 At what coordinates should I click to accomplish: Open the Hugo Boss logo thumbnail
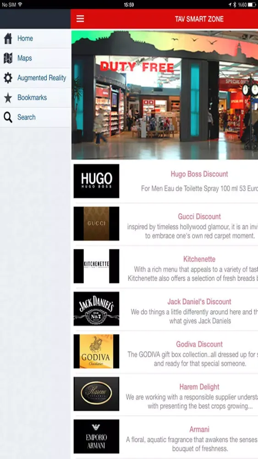pyautogui.click(x=96, y=181)
